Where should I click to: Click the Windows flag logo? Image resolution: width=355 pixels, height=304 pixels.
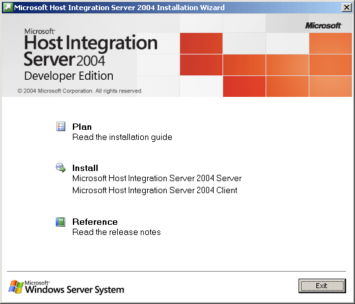[16, 287]
